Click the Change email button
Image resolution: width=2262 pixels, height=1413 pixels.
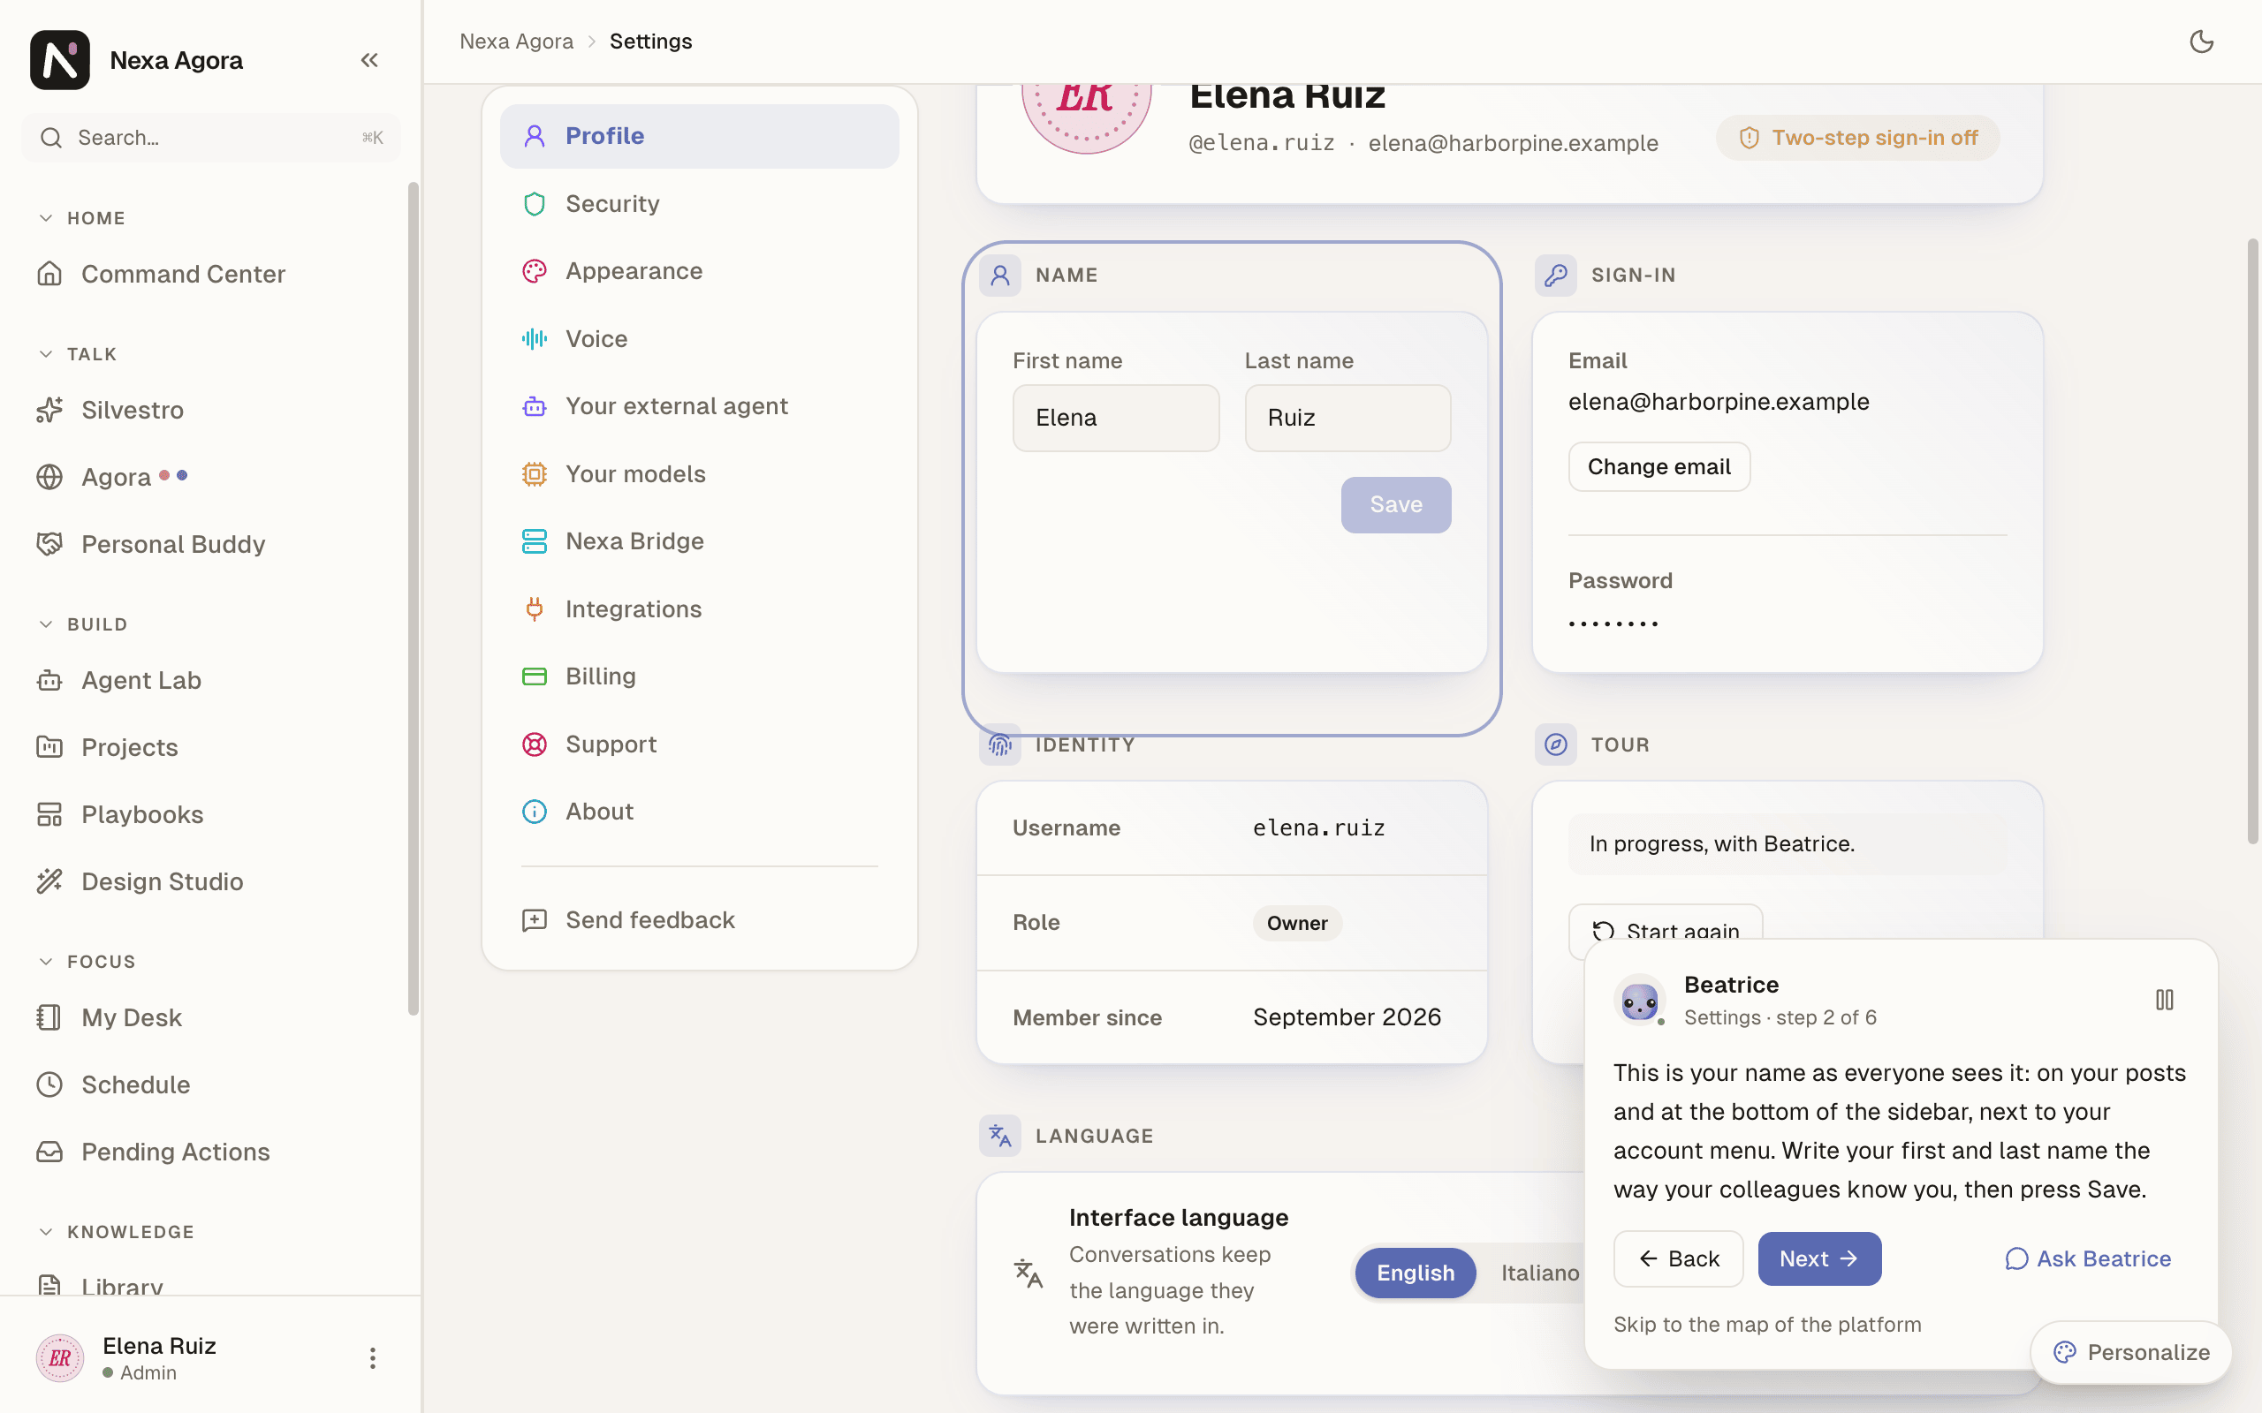(1659, 466)
